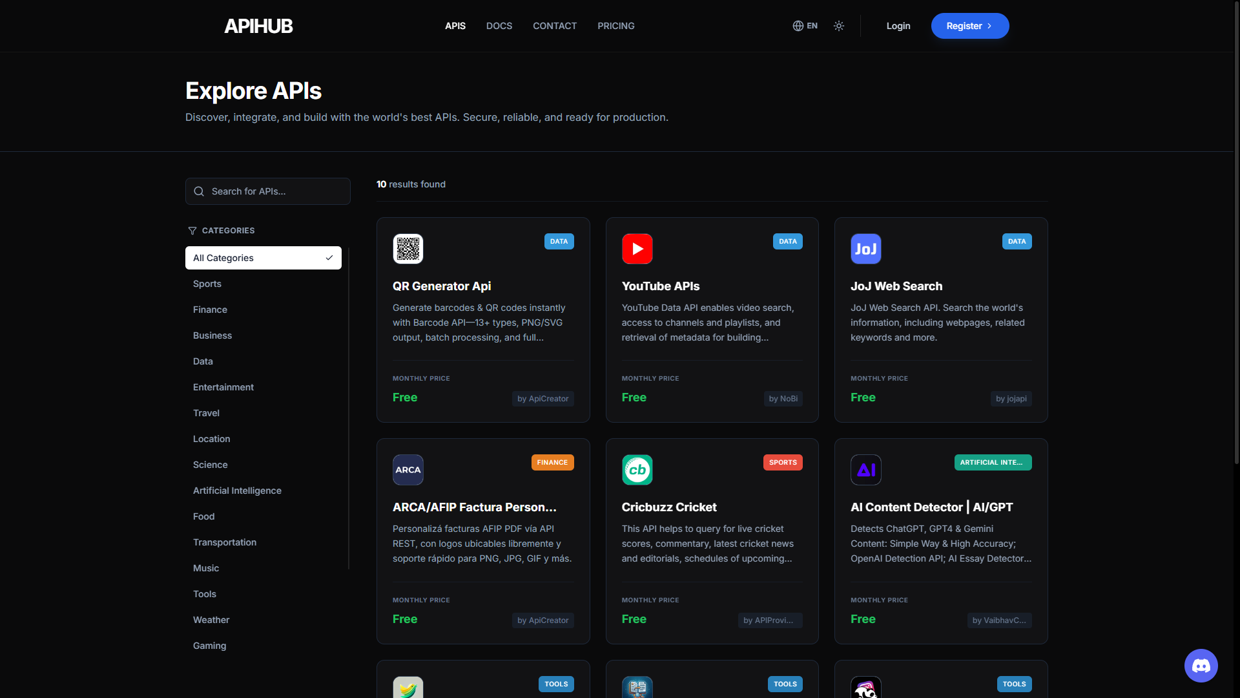Deselect the All Categories checkmark
Viewport: 1240px width, 698px height.
[330, 258]
